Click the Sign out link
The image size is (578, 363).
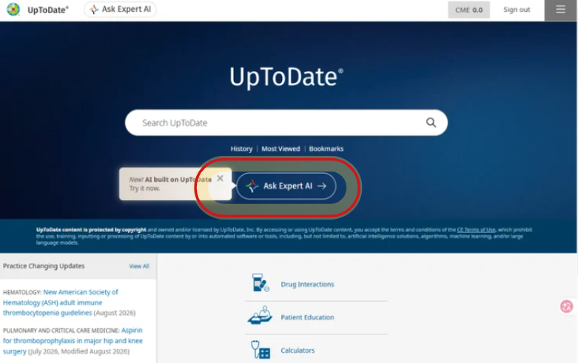[x=517, y=10]
